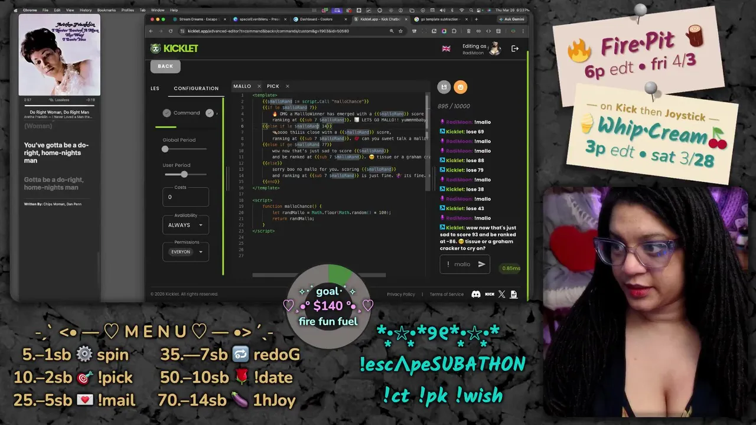Click the trash extension icon in Chrome toolbar
The height and width of the screenshot is (425, 756).
pos(468,31)
